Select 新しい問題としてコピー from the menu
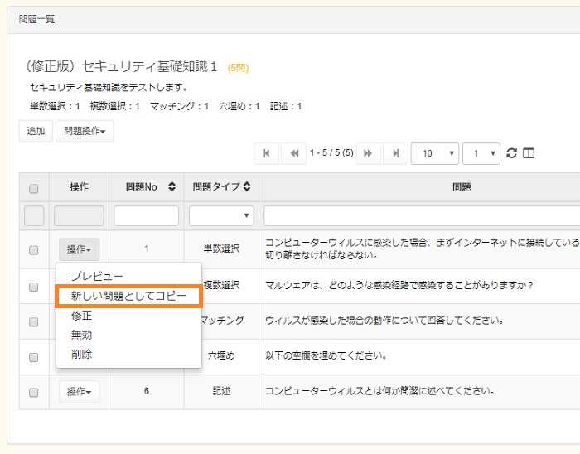The height and width of the screenshot is (454, 580). coord(128,296)
